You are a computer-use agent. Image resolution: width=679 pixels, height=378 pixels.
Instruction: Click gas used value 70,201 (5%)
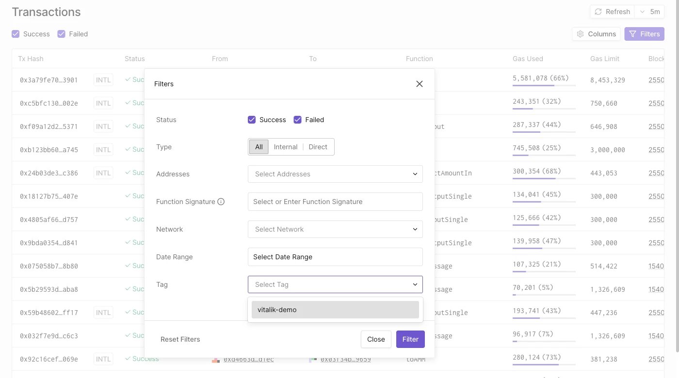[x=533, y=287]
